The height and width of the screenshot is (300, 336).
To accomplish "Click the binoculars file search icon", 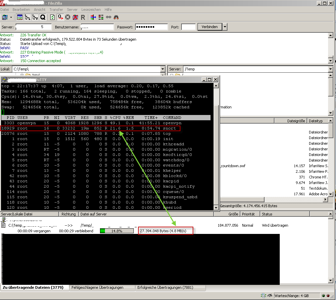I will click(x=116, y=17).
